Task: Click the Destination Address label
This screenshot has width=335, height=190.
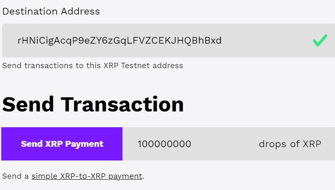Action: coord(51,11)
